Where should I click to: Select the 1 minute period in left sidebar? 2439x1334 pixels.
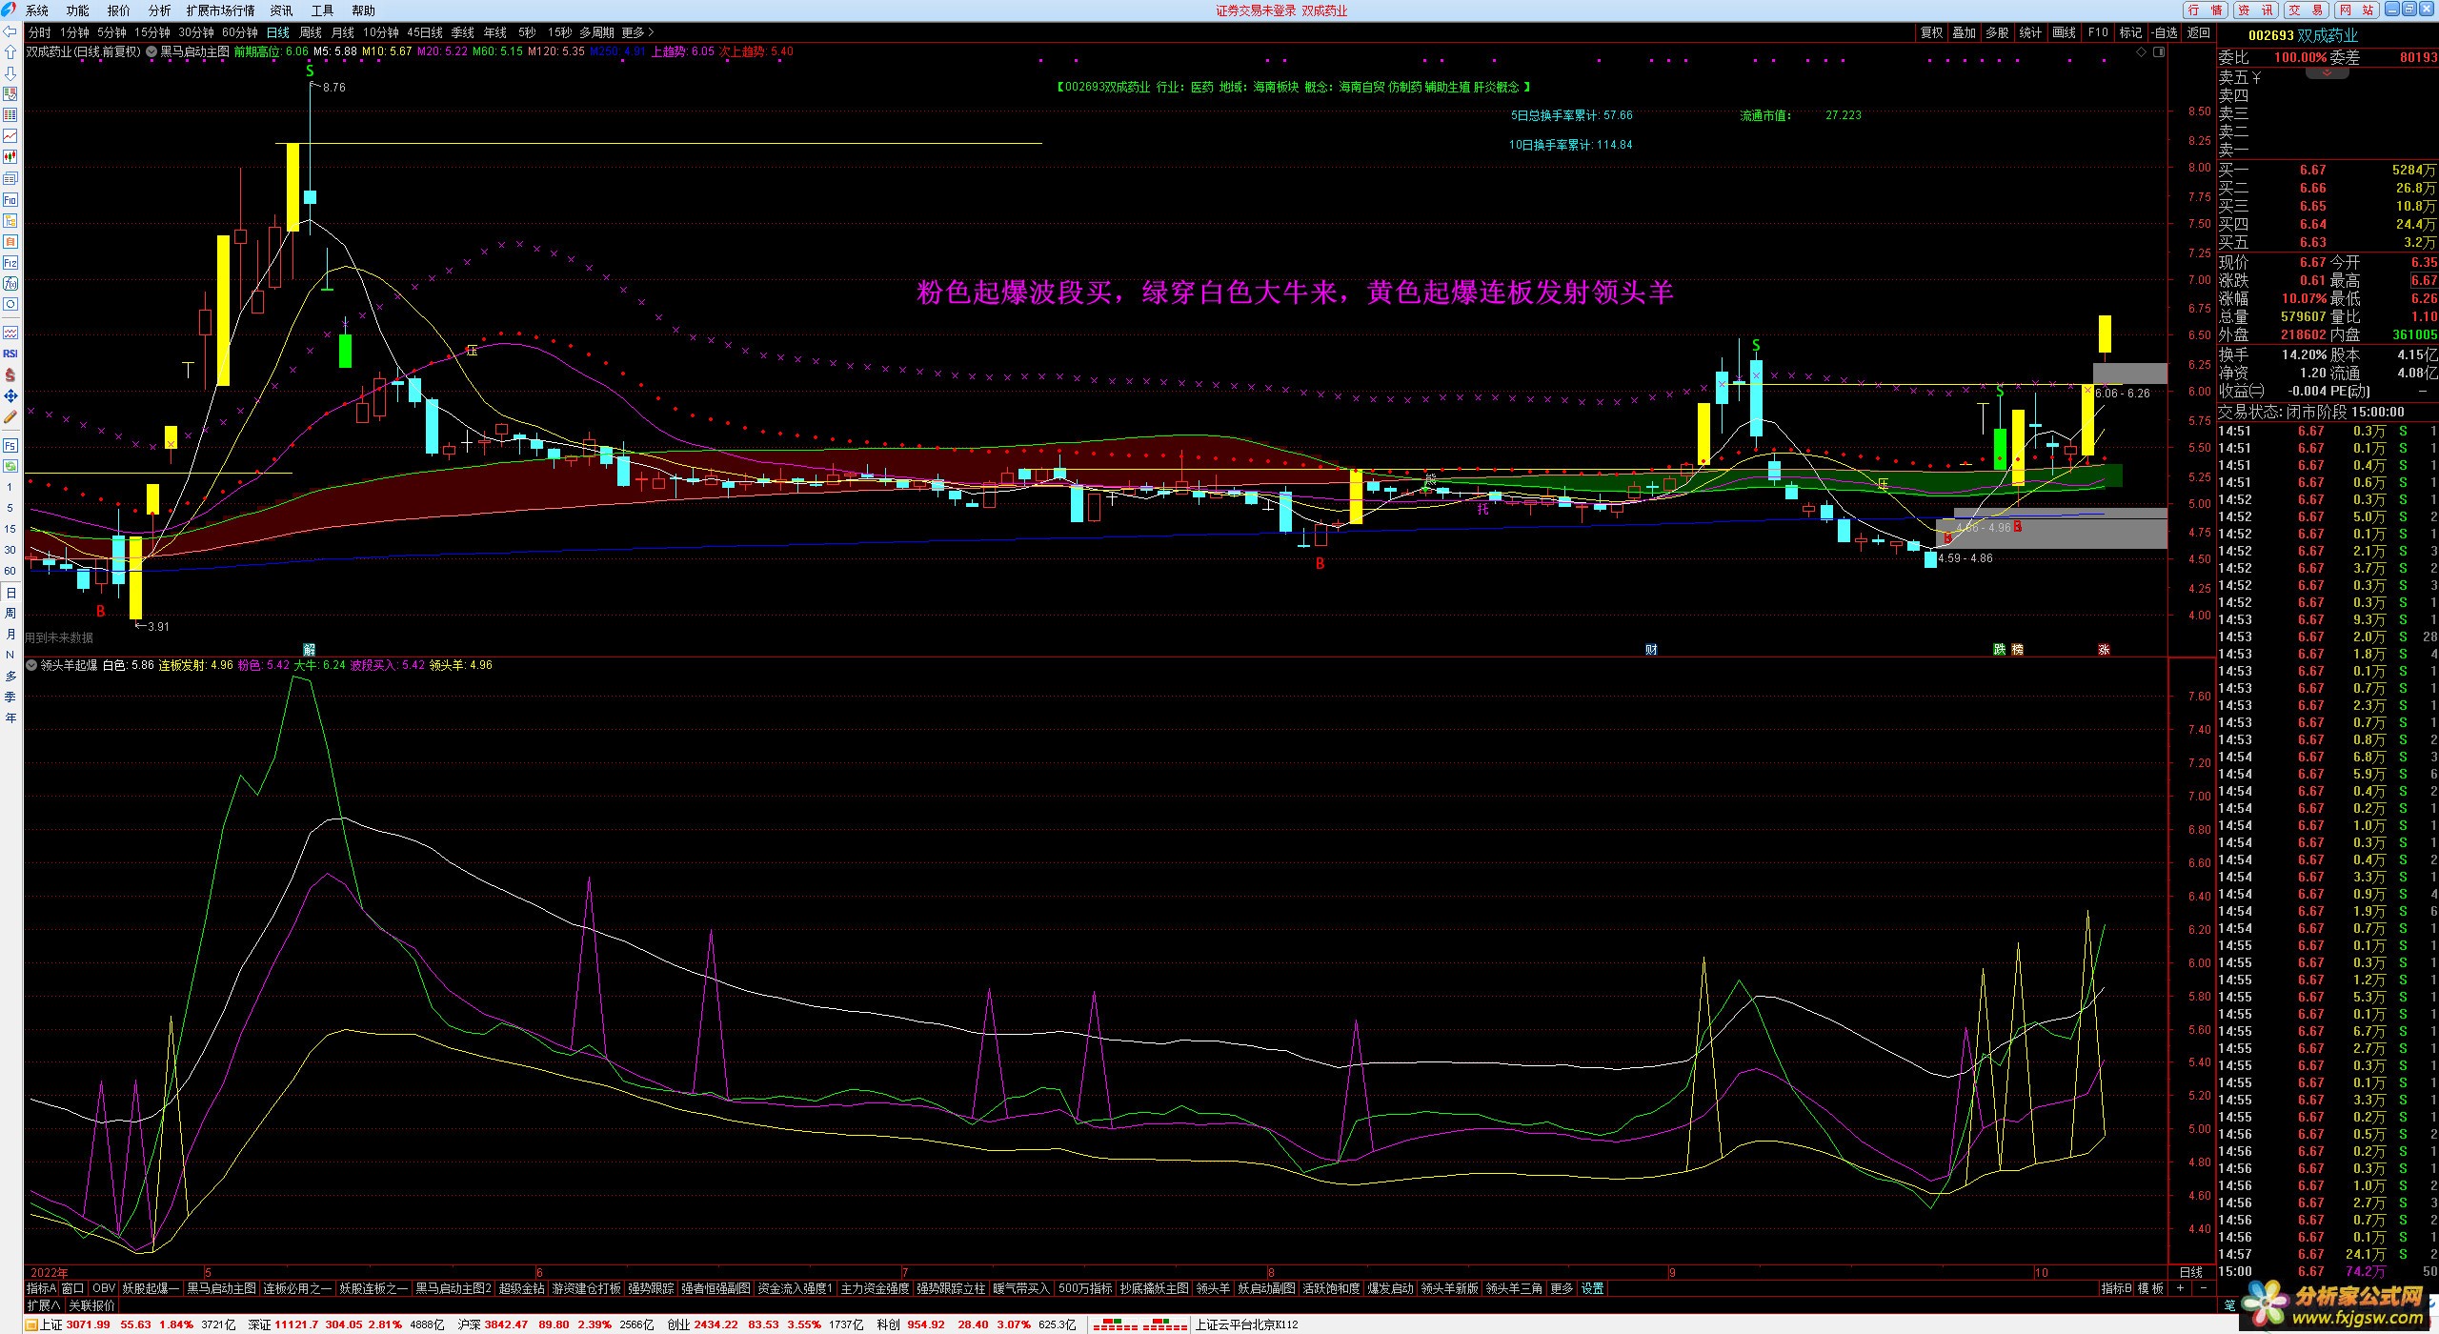tap(10, 487)
